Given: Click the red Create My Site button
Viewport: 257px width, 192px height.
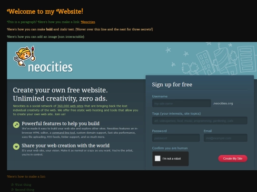Looking at the screenshot, I should tap(233, 158).
